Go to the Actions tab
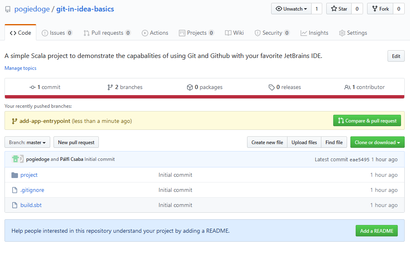 155,33
